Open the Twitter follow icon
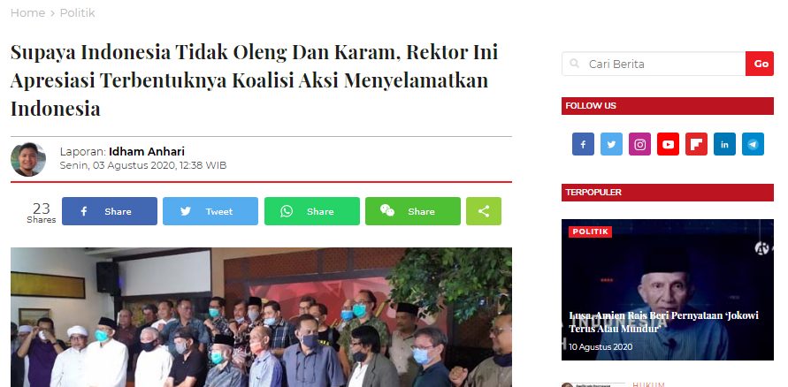Screen dimensions: 788x387 [x=611, y=144]
